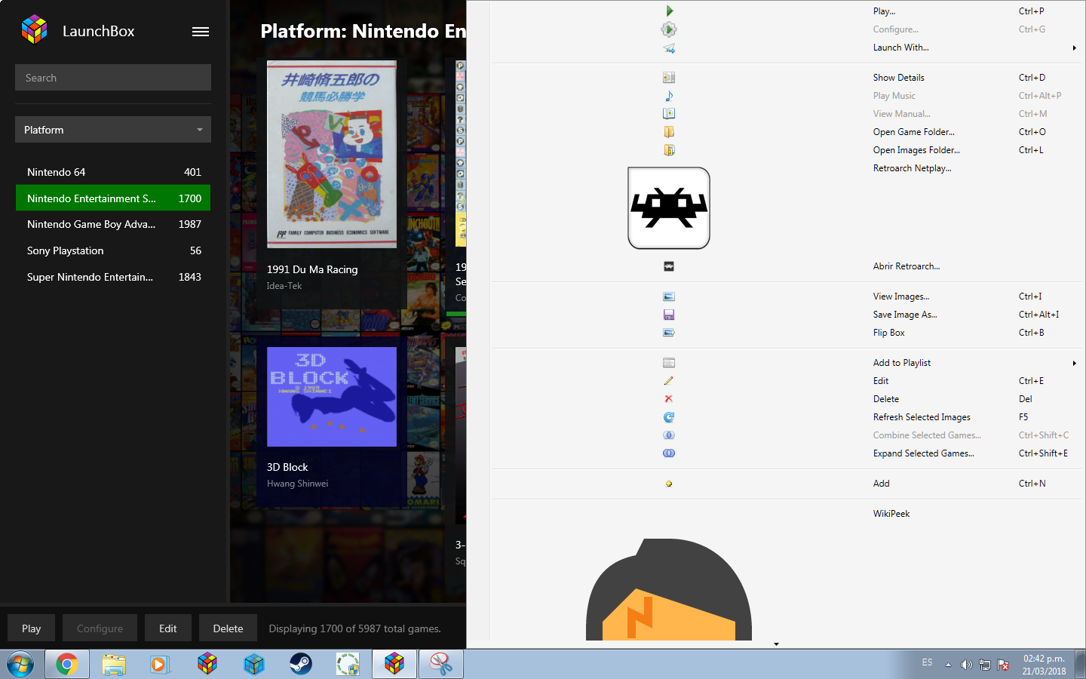The image size is (1086, 679).
Task: Click the Search input field
Action: tap(113, 78)
